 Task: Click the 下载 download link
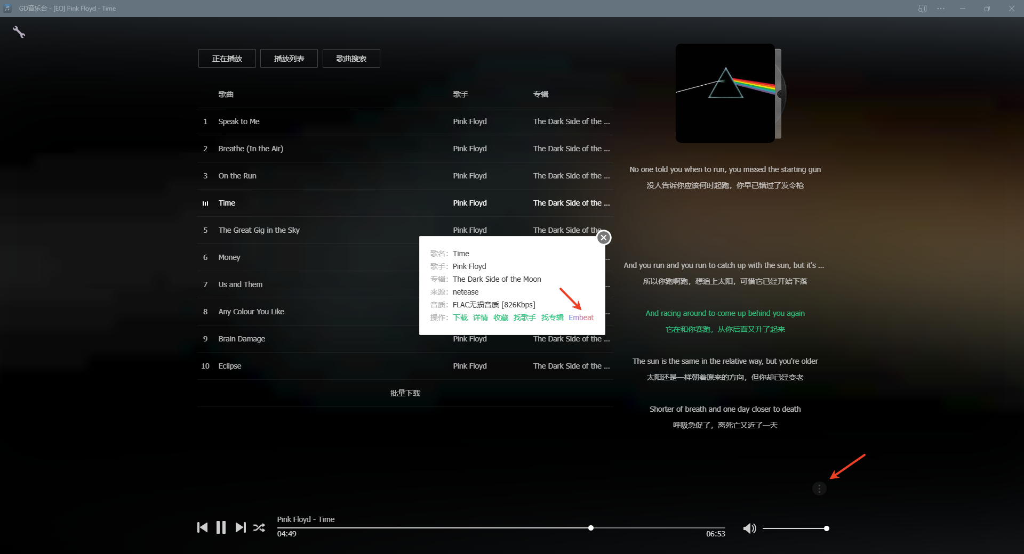460,317
